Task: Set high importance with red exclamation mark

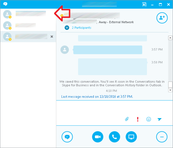Action: [x=138, y=119]
